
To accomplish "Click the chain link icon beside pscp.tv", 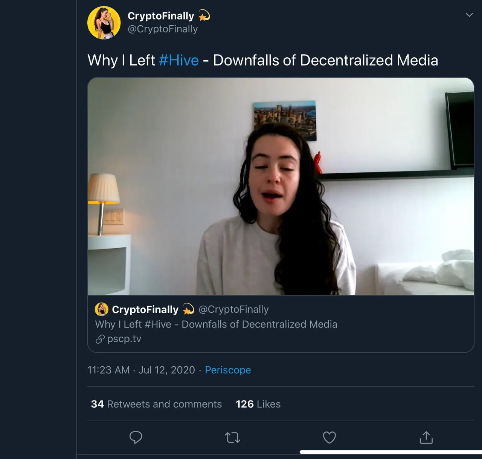I will click(x=100, y=339).
